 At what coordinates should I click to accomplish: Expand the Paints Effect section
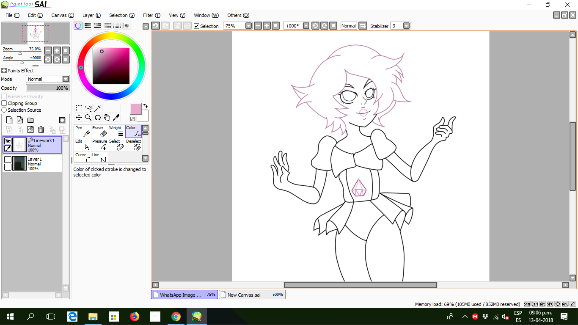(4, 71)
